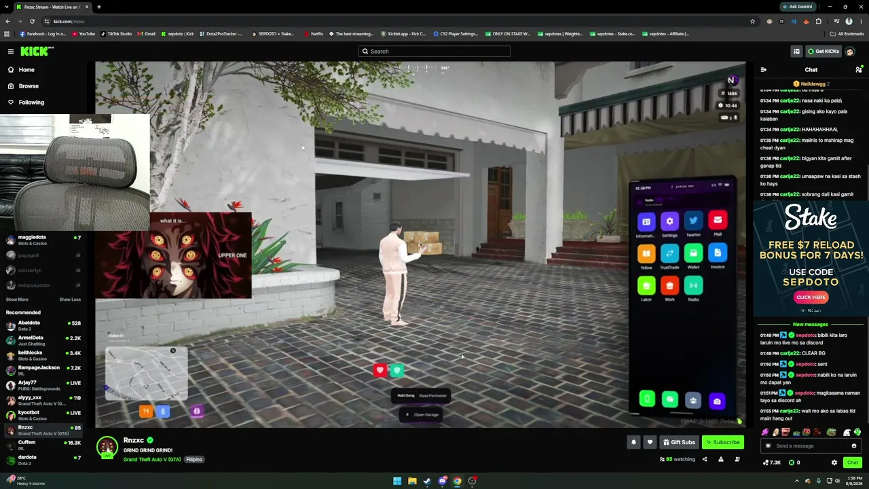Focus the Send a message field
The height and width of the screenshot is (489, 869).
(x=811, y=446)
